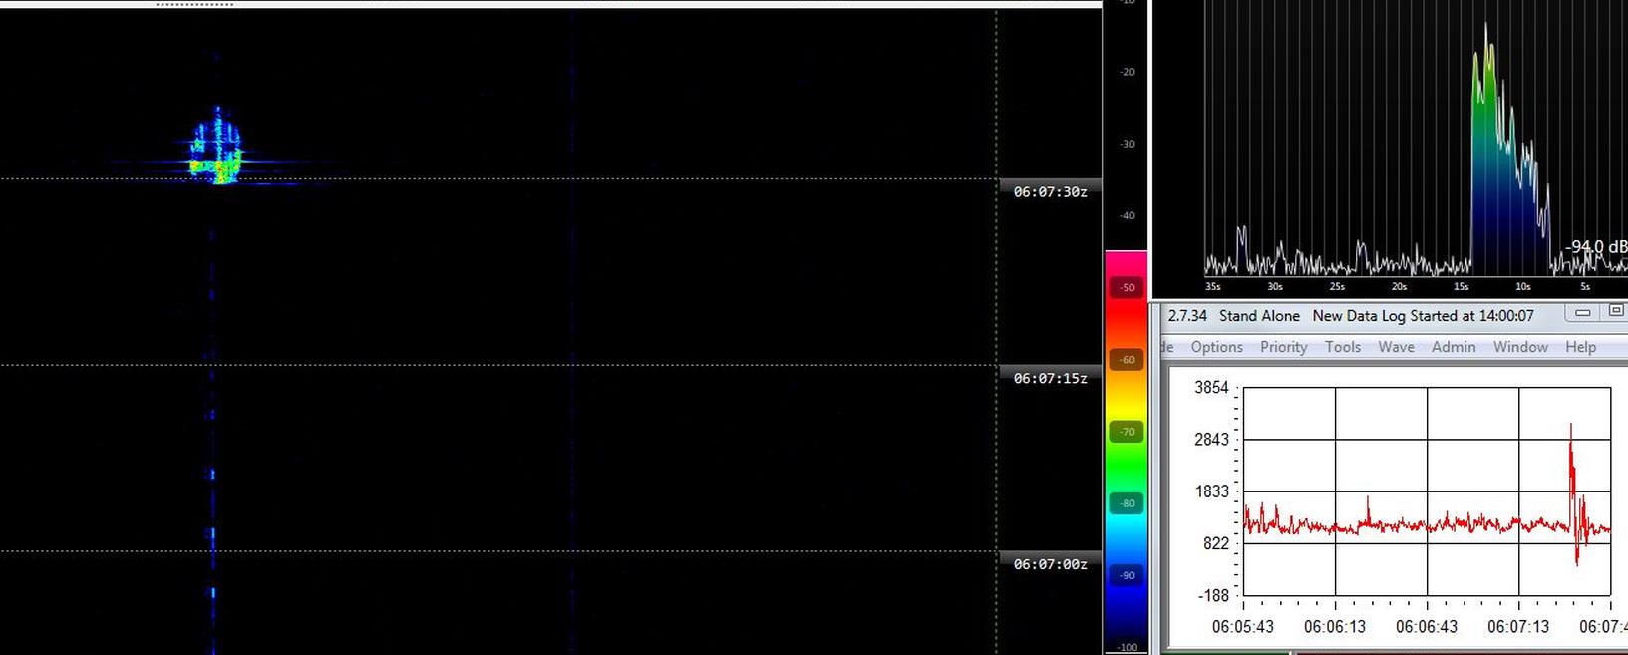Open the Options menu
The image size is (1628, 655).
1216,347
